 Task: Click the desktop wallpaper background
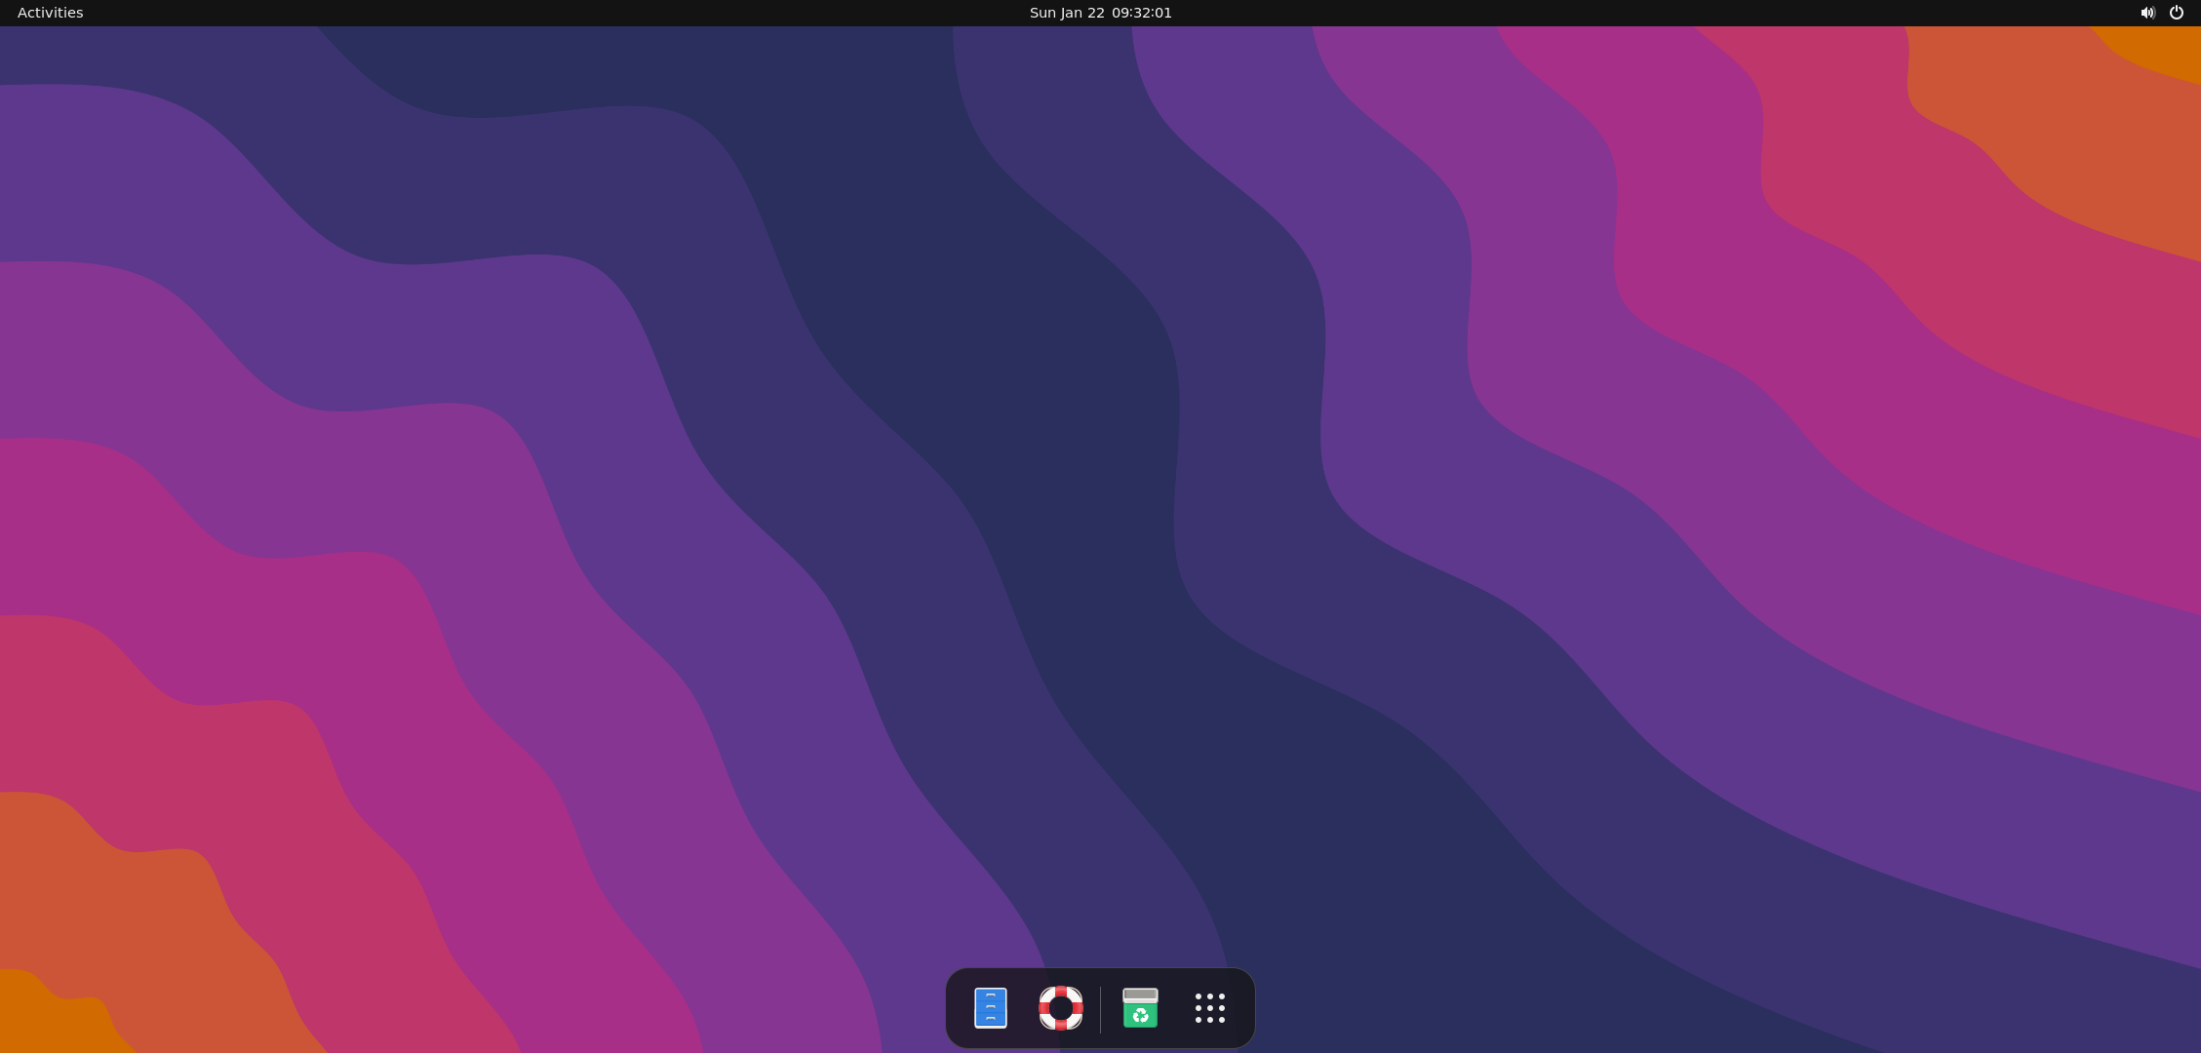pyautogui.click(x=585, y=487)
